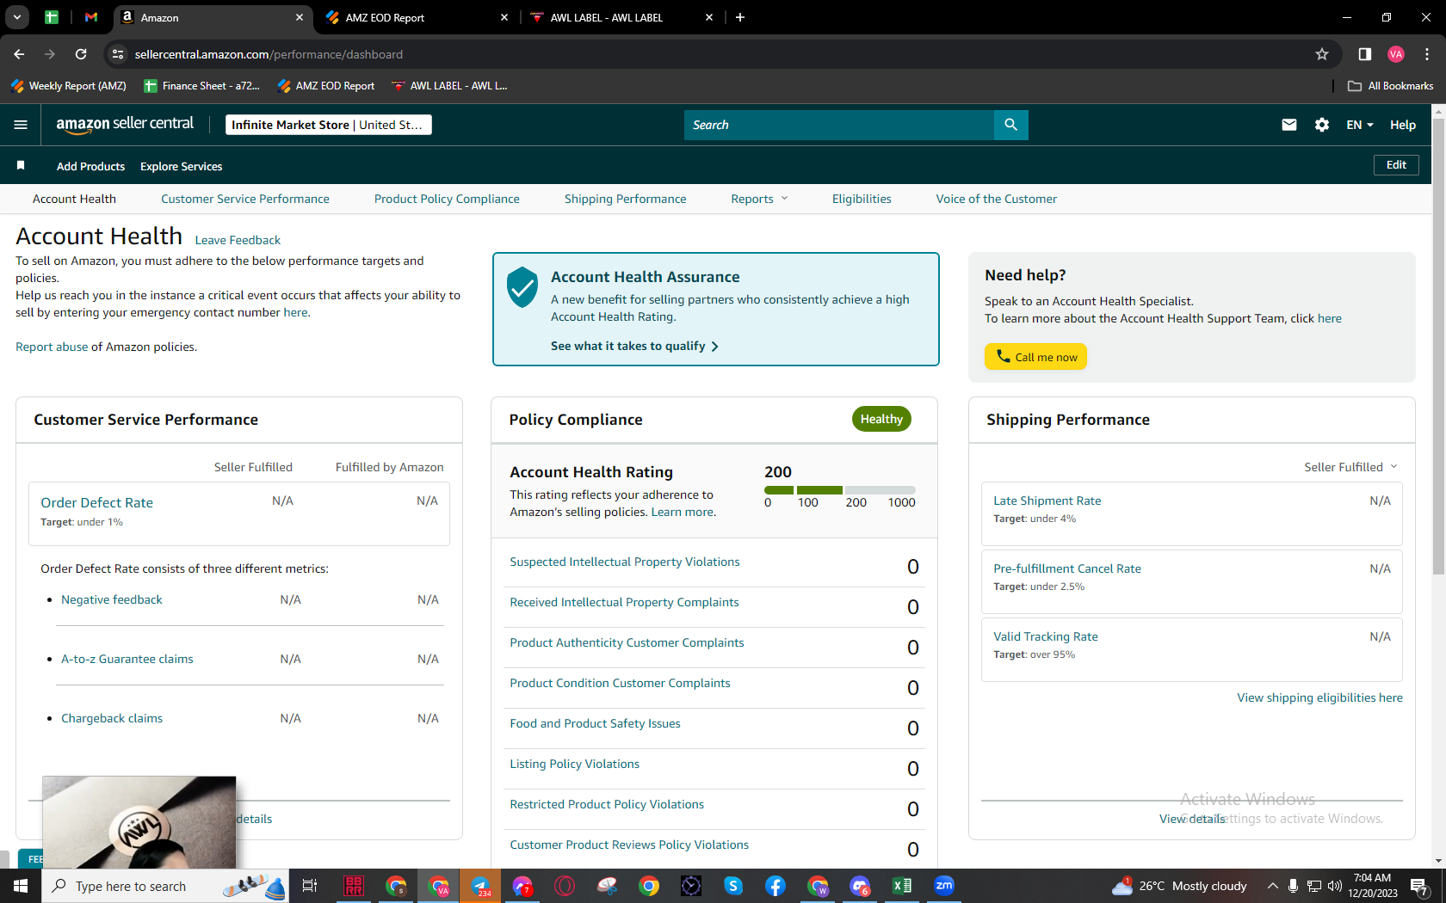Open the Help link in the header
Image resolution: width=1446 pixels, height=903 pixels.
tap(1403, 125)
